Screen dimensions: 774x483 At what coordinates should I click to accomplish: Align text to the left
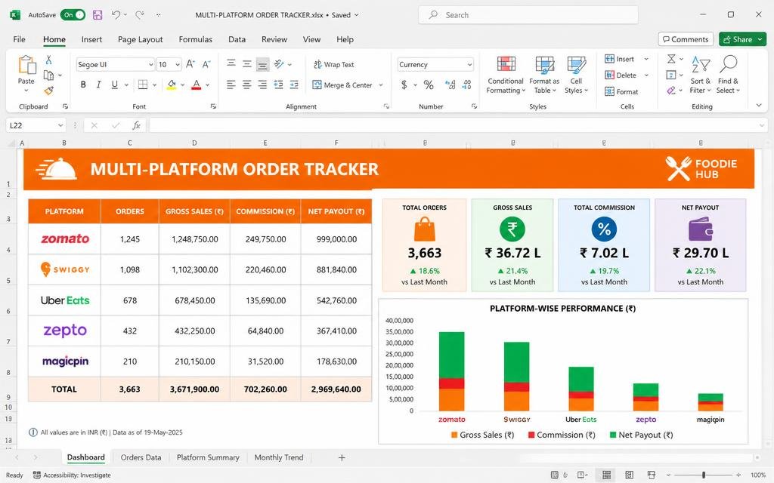pyautogui.click(x=231, y=85)
